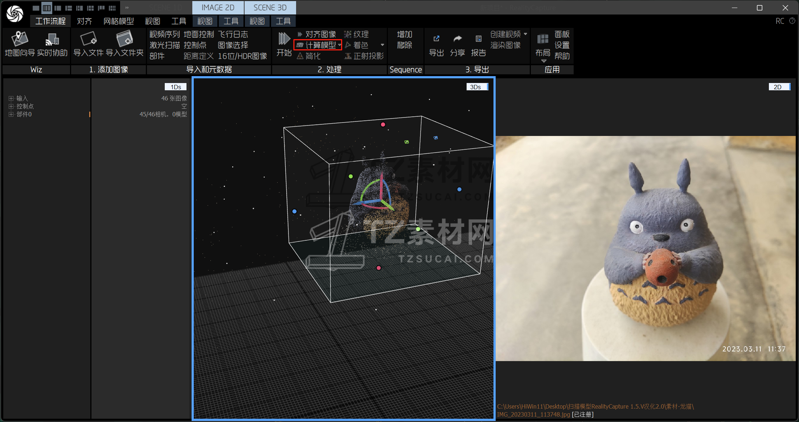Select the SCENE 3D context tab
Image resolution: width=799 pixels, height=422 pixels.
pos(270,8)
